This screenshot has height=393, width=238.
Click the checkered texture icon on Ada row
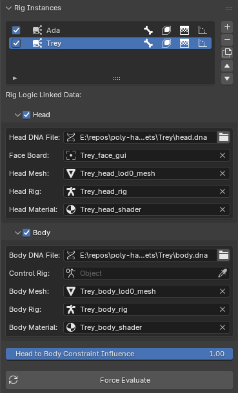[184, 30]
